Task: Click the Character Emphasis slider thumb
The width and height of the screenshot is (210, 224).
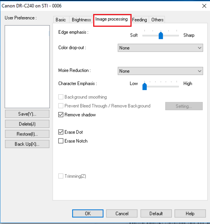Action: coord(144,87)
